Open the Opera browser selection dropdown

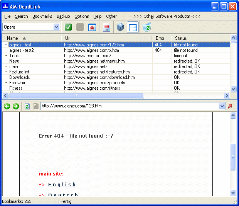(x=57, y=27)
